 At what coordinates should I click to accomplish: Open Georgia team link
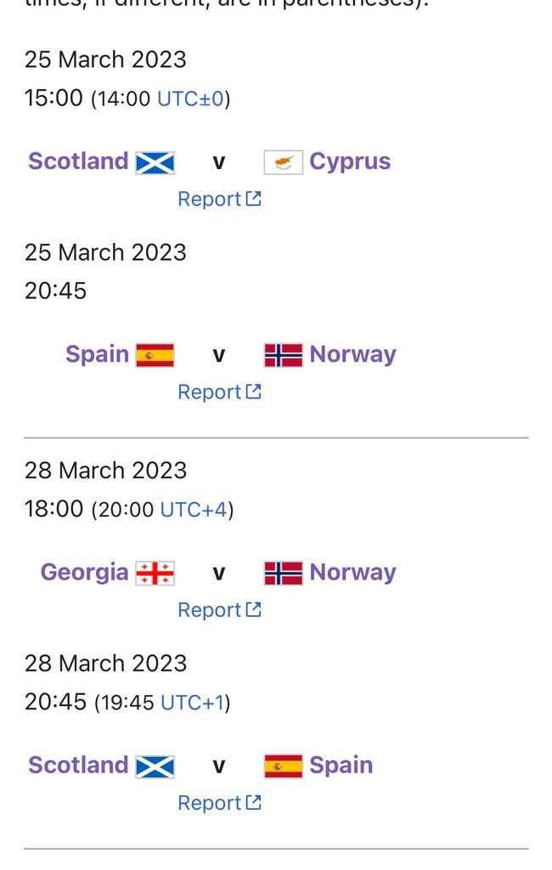[84, 572]
